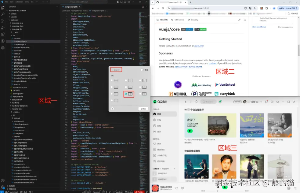This screenshot has height=193, width=300.
Task: Click README edit pencil icon on GitHub
Action: [x=239, y=20]
